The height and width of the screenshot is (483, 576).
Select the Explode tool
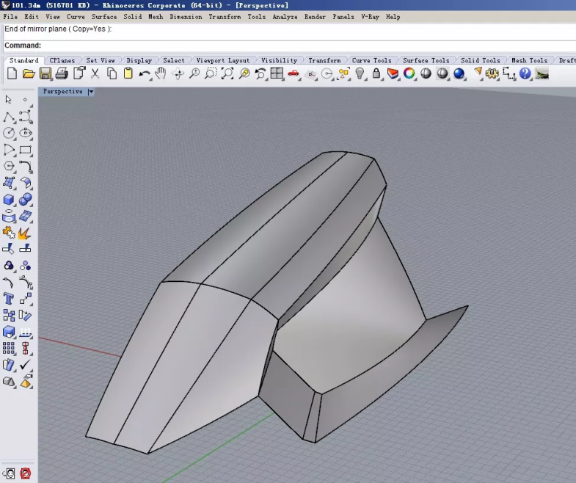pos(25,233)
